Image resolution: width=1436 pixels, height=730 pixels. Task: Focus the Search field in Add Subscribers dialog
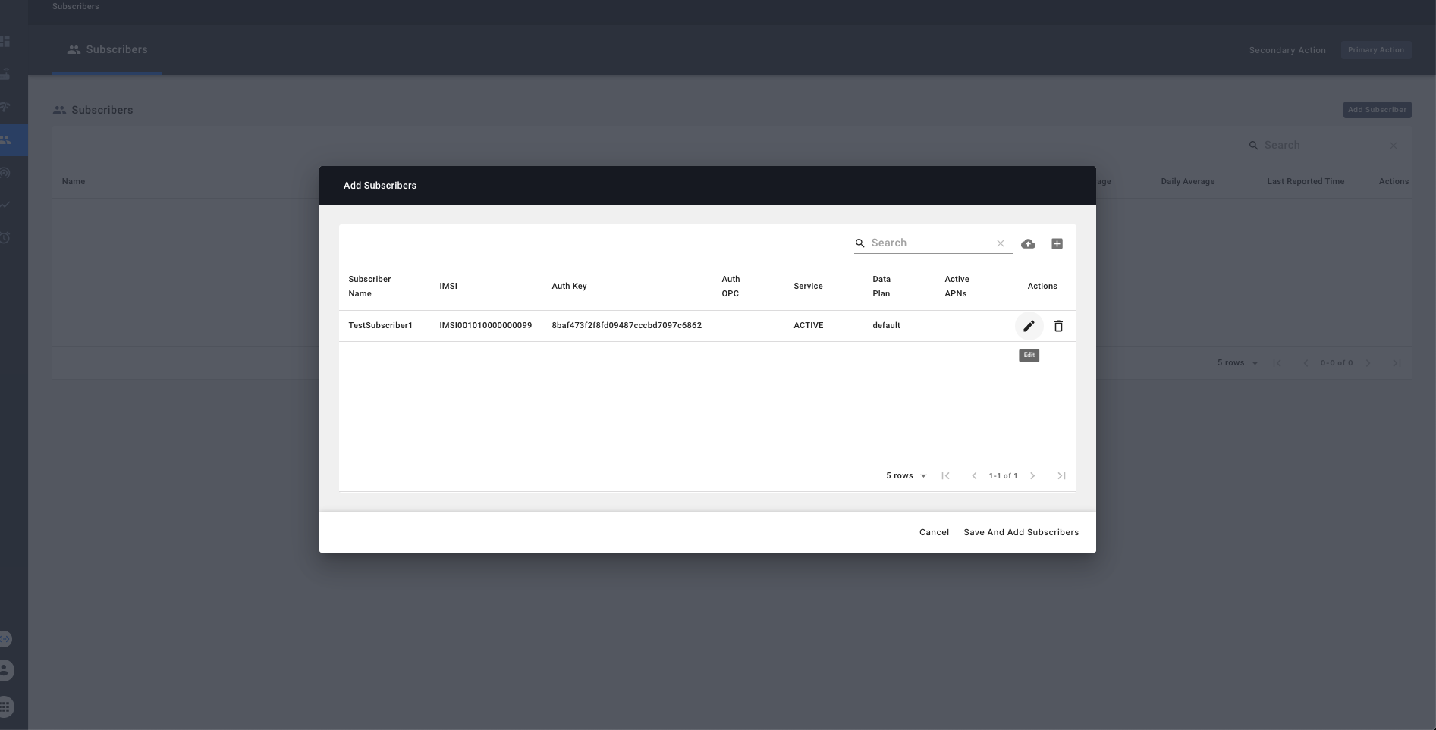coord(931,243)
